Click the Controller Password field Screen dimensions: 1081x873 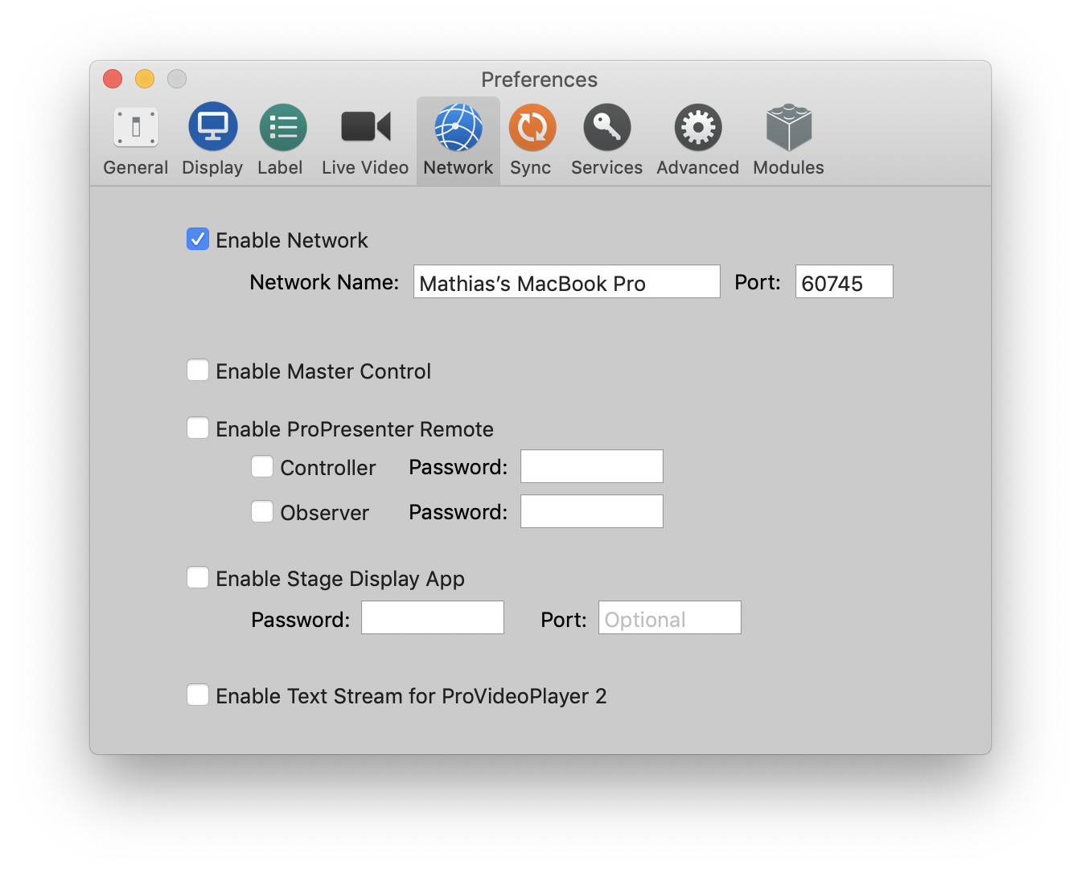point(591,466)
